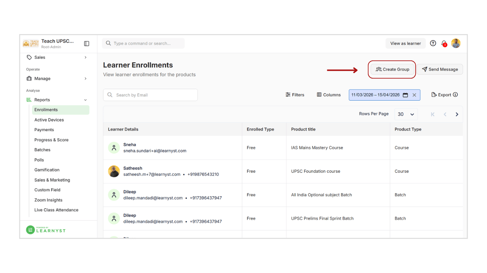
Task: Open the Payments report
Action: point(44,130)
